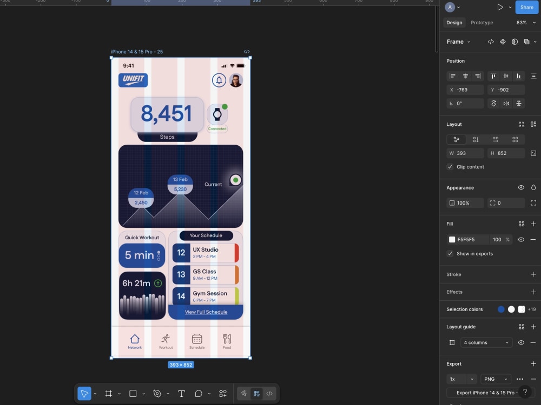This screenshot has height=405, width=541.
Task: Click the opacity 100% field
Action: click(x=465, y=203)
